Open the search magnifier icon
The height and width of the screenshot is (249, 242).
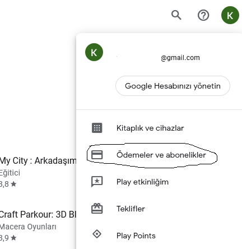(x=176, y=15)
